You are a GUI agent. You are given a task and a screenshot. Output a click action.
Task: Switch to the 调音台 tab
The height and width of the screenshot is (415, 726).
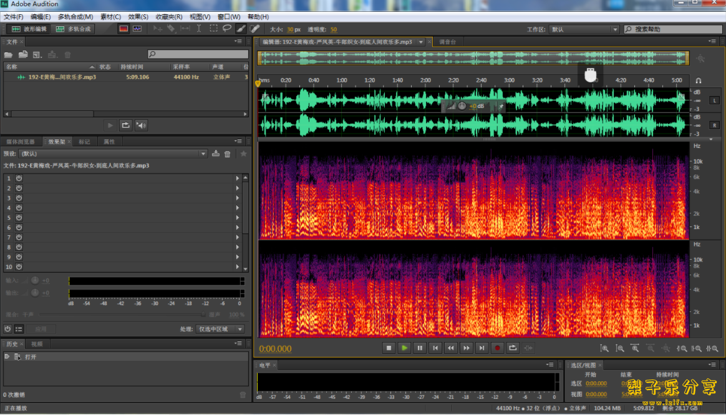pos(447,42)
